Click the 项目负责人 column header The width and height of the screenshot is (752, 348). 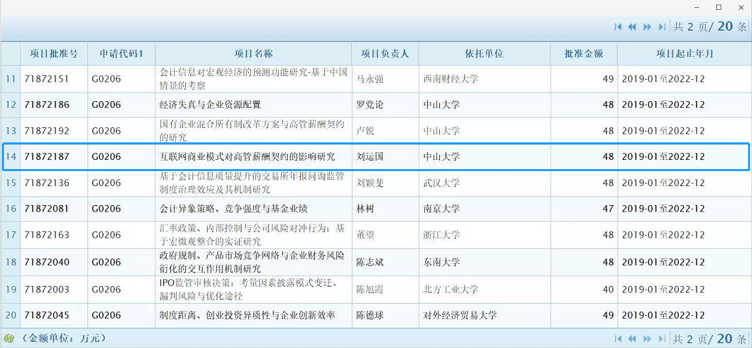pos(384,54)
